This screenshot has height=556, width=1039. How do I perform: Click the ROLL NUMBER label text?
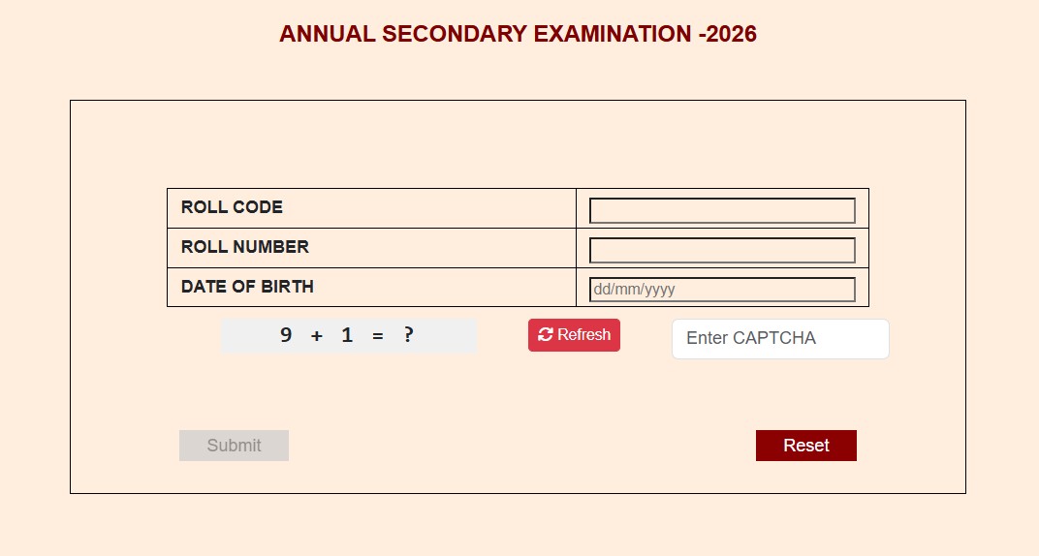tap(244, 247)
